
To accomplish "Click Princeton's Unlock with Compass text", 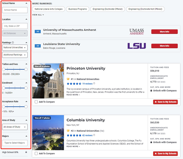I will (x=165, y=90).
